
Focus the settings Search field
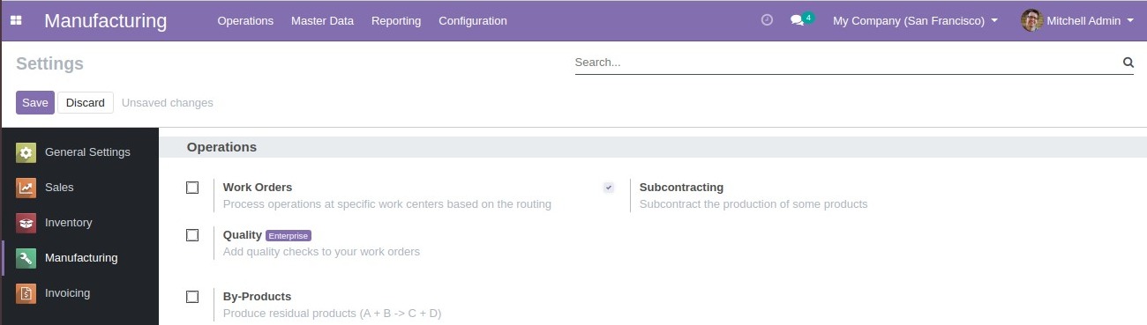[x=847, y=63]
